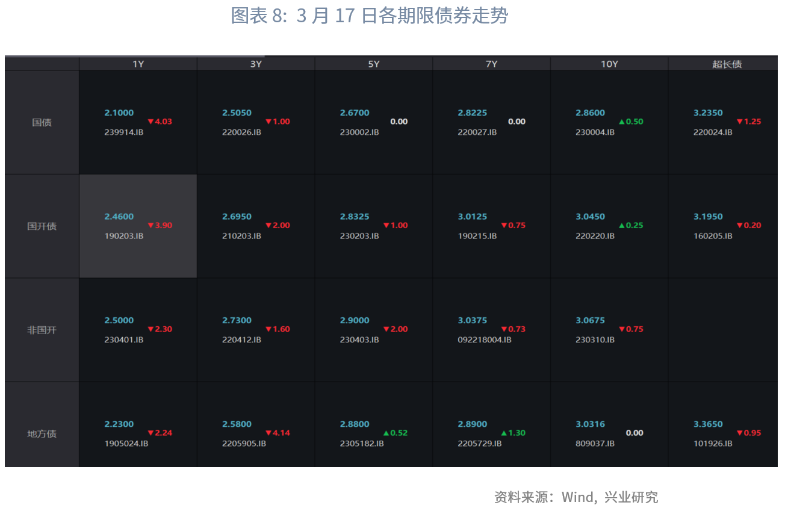Click the red down arrow beside 1.25
785x511 pixels.
pos(740,122)
